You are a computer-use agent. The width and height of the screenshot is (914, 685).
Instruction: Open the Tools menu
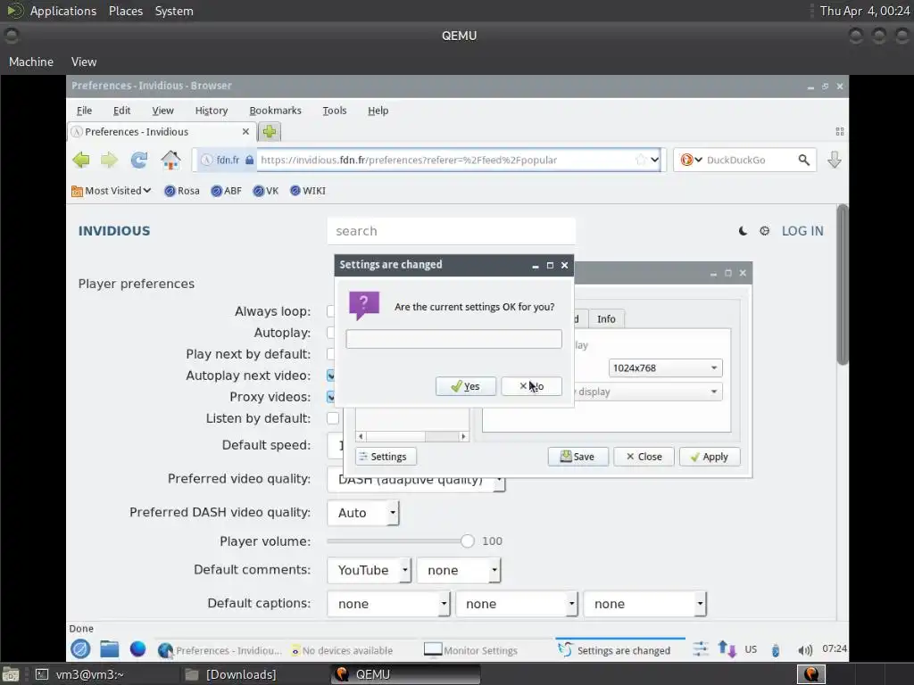[x=334, y=111]
